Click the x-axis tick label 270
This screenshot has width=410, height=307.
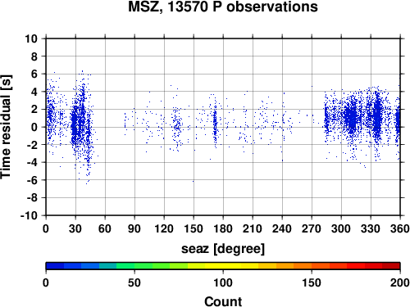312,228
